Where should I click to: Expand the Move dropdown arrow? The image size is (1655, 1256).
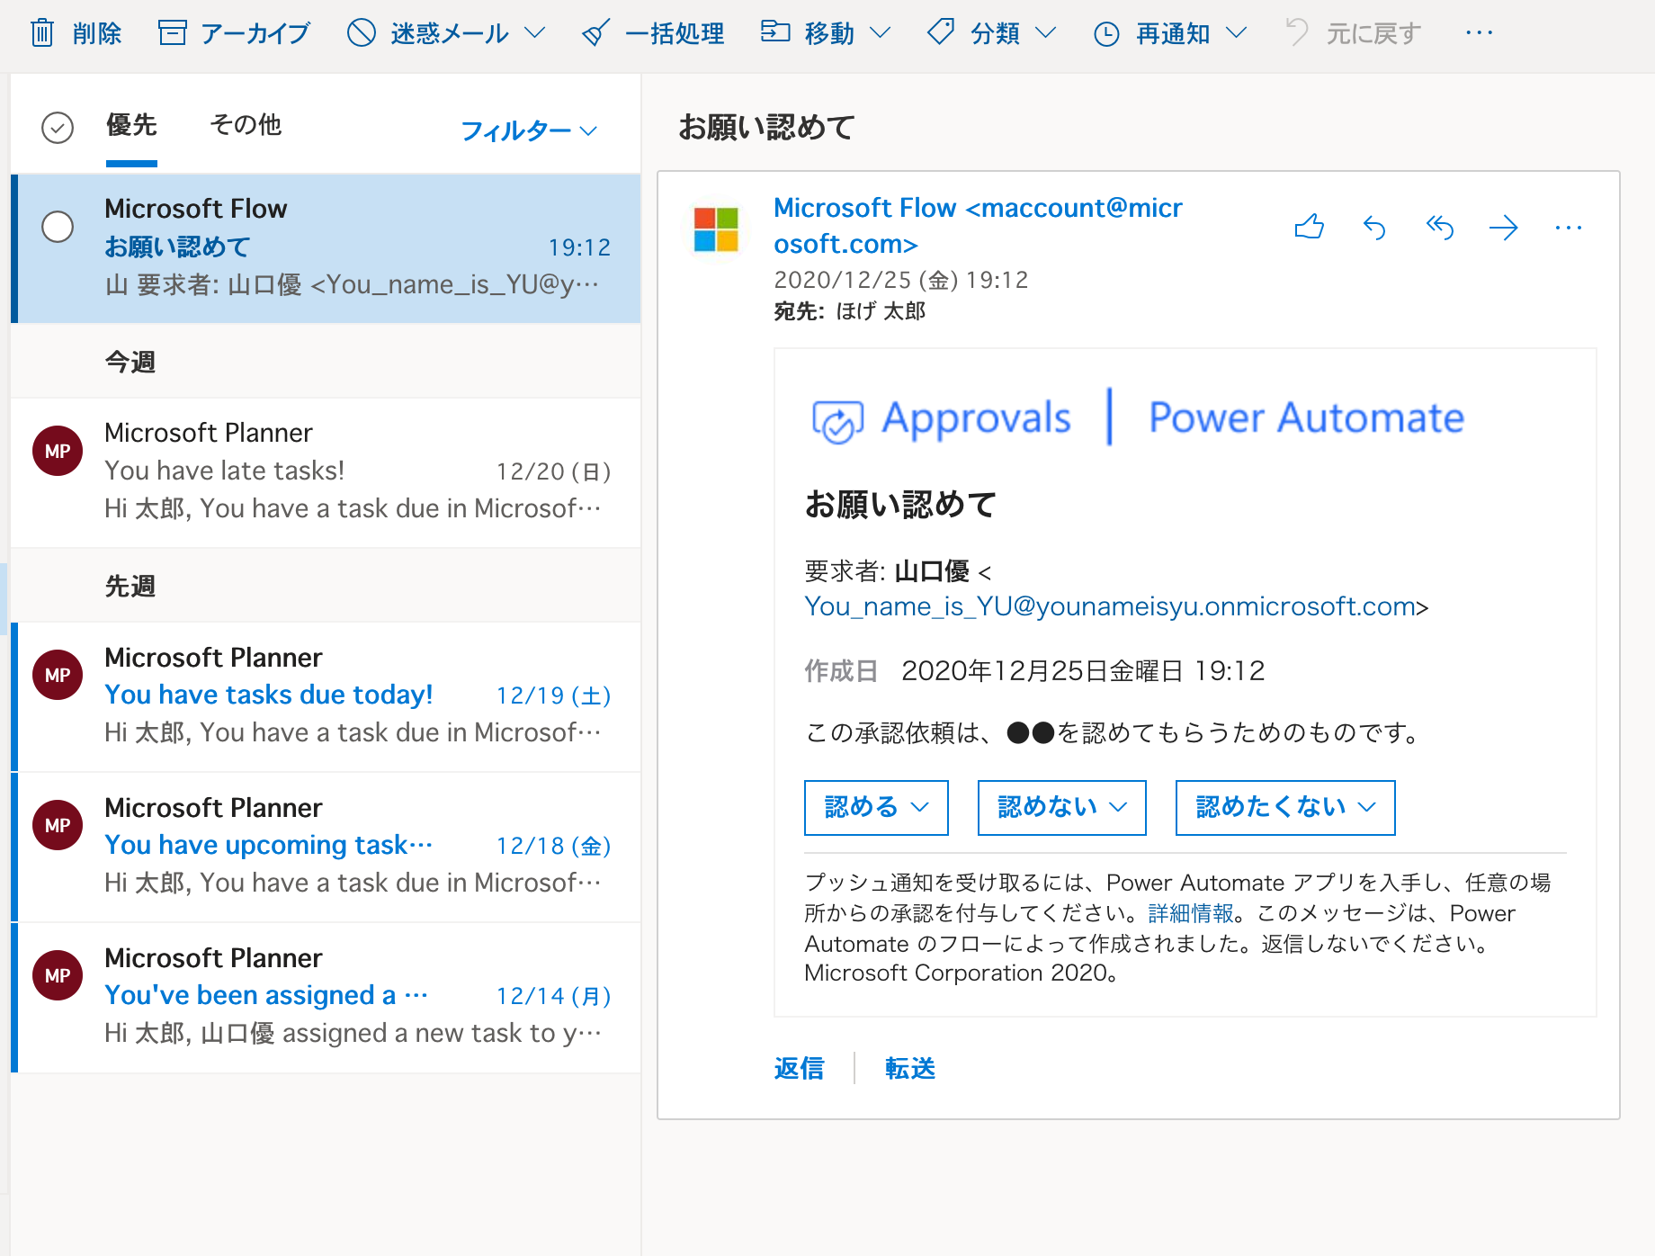tap(881, 33)
